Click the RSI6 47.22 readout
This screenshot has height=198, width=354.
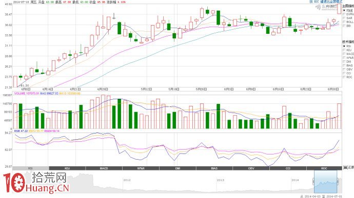coord(21,131)
